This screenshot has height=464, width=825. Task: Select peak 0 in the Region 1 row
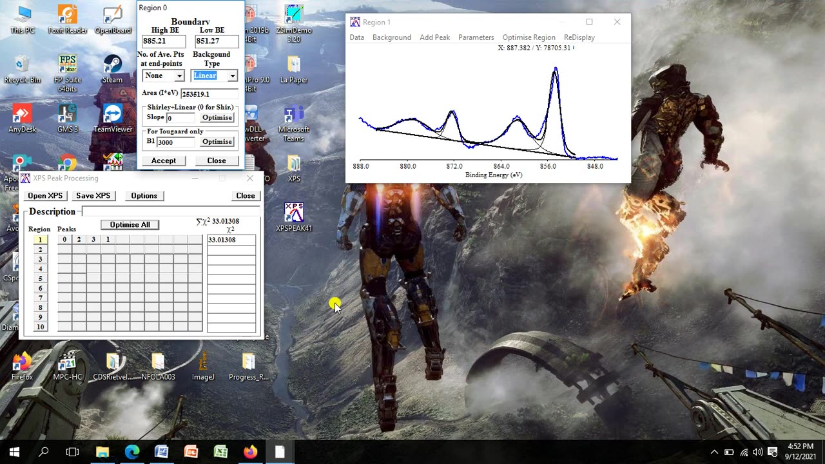click(x=64, y=240)
